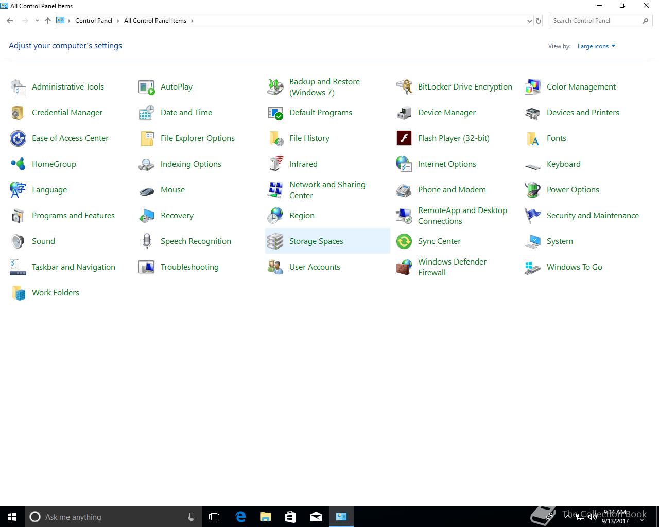This screenshot has width=659, height=527.
Task: Click the Cortana Ask me anything box
Action: pyautogui.click(x=113, y=517)
